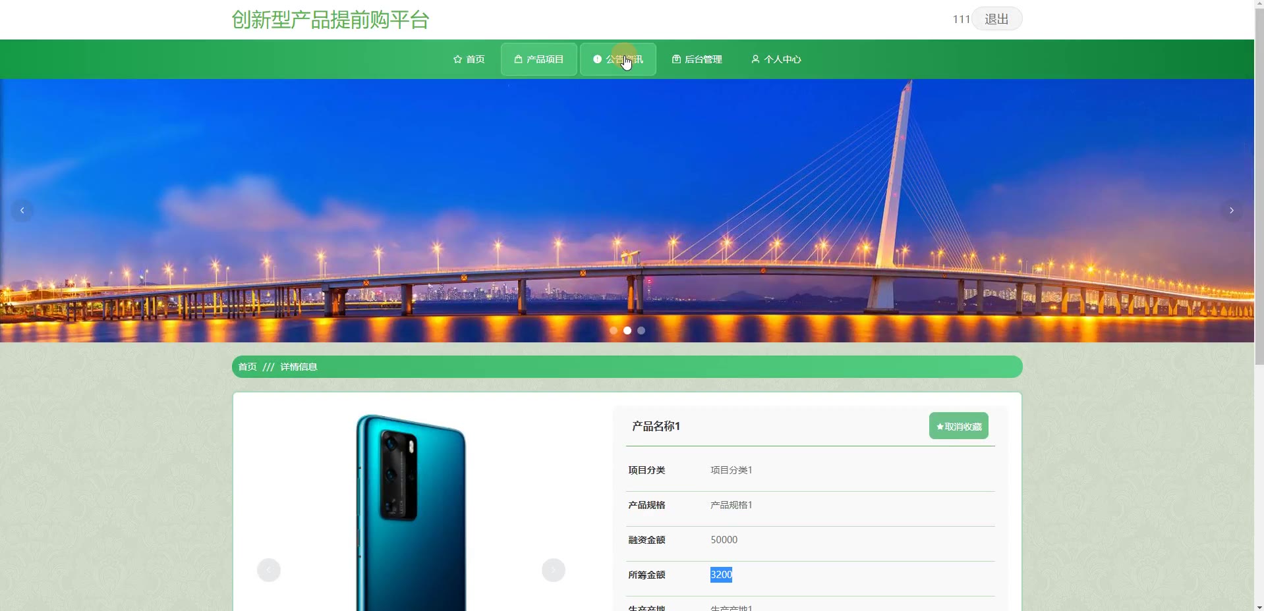Select first banner carousel dot
The width and height of the screenshot is (1264, 611).
point(614,331)
